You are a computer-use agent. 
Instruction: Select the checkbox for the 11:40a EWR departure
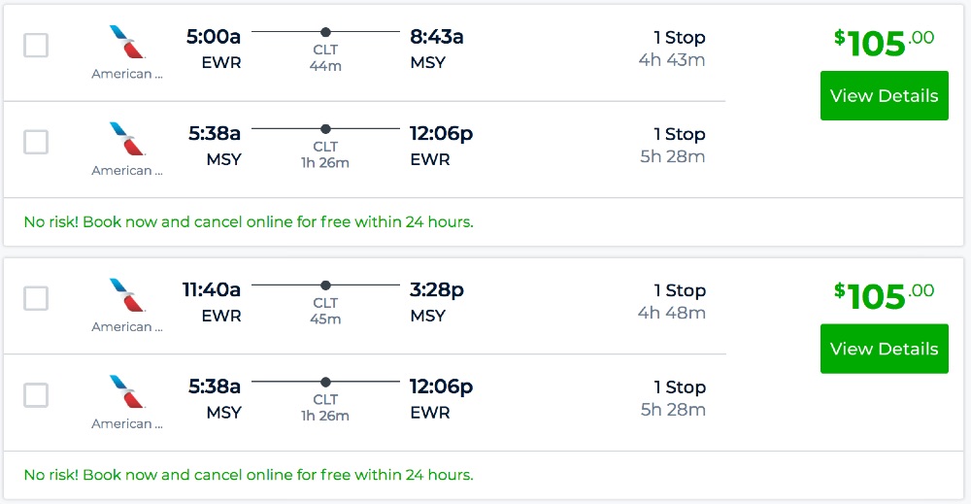(x=36, y=298)
